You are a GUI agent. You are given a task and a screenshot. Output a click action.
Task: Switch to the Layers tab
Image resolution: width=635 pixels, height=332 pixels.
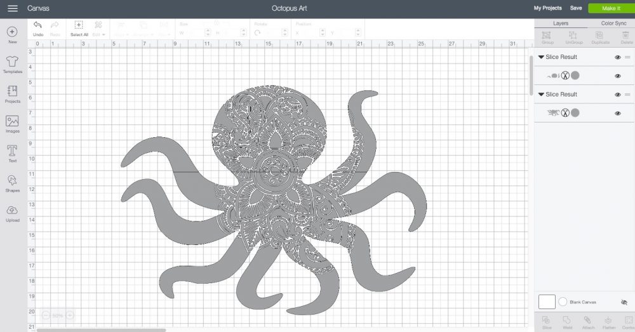tap(561, 23)
